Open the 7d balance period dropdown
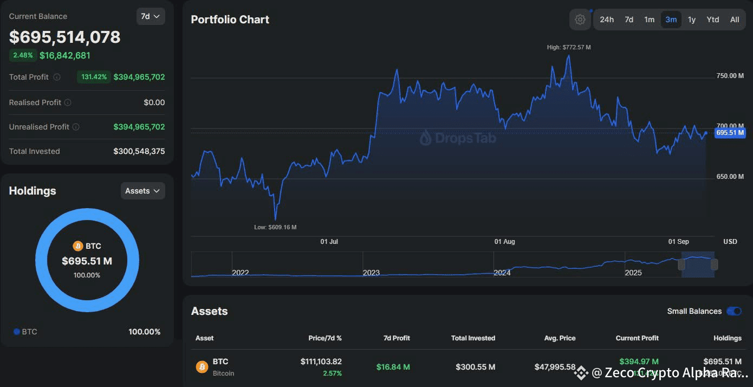This screenshot has height=387, width=753. 151,16
